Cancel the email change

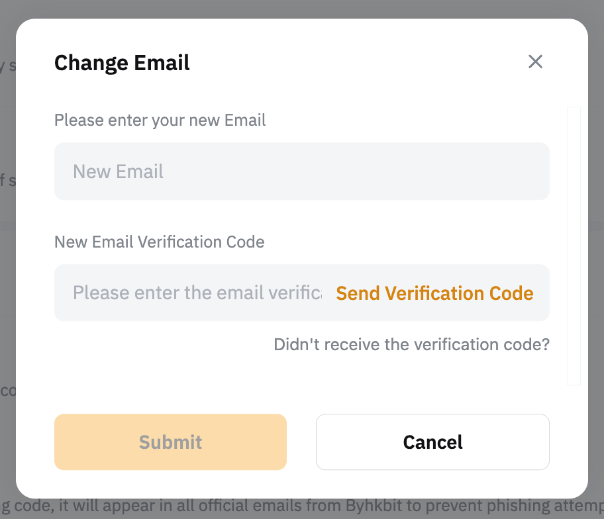[x=432, y=442]
